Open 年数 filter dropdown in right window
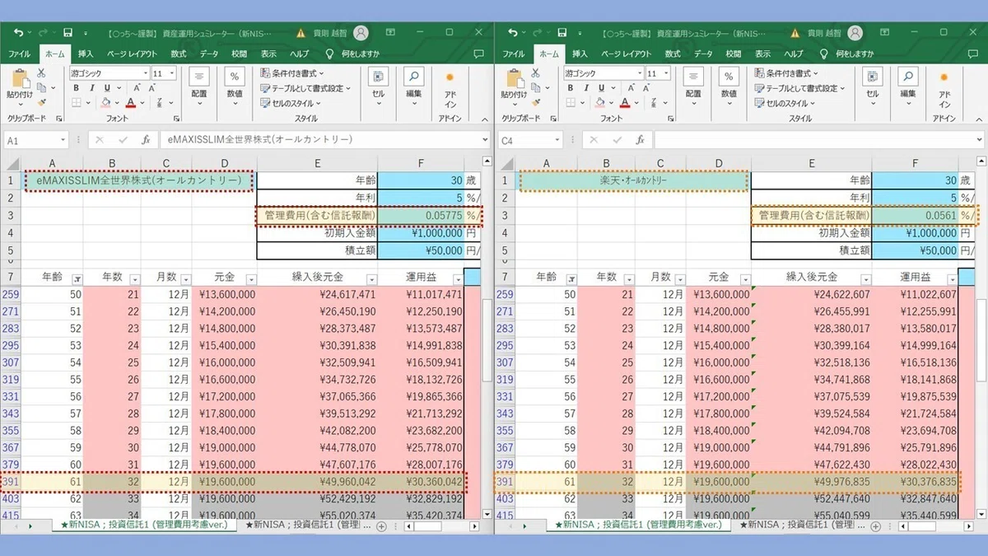Viewport: 988px width, 556px height. coord(629,278)
